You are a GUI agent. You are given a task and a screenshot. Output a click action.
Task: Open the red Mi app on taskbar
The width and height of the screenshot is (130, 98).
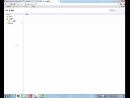pos(30,96)
